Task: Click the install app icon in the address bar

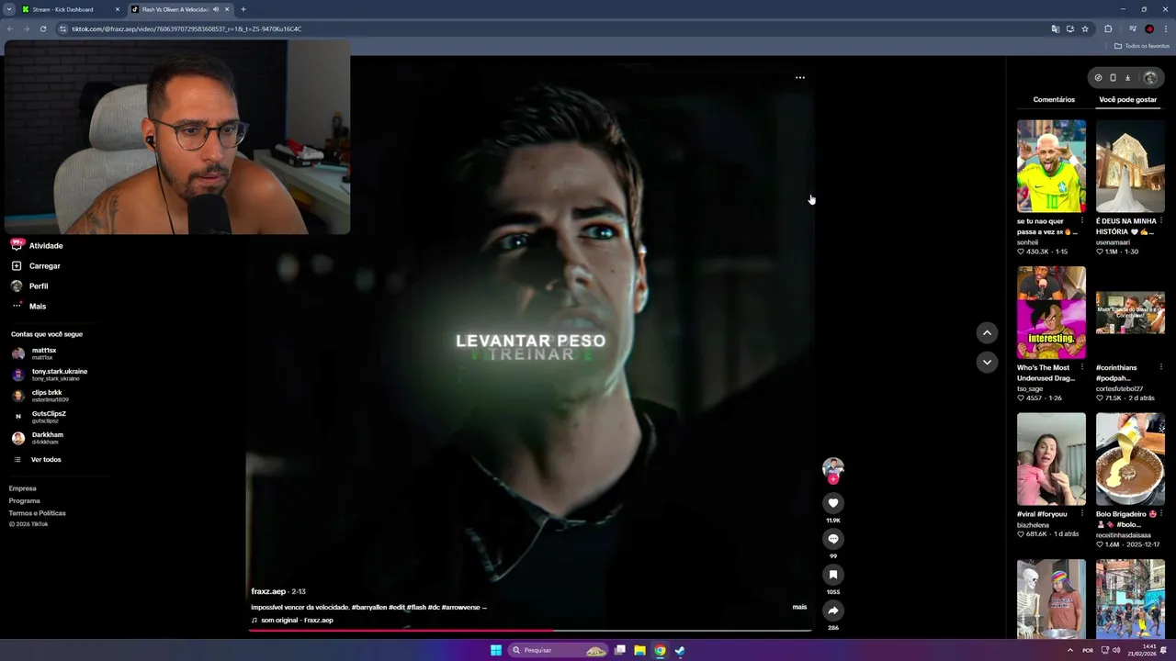Action: point(1070,28)
